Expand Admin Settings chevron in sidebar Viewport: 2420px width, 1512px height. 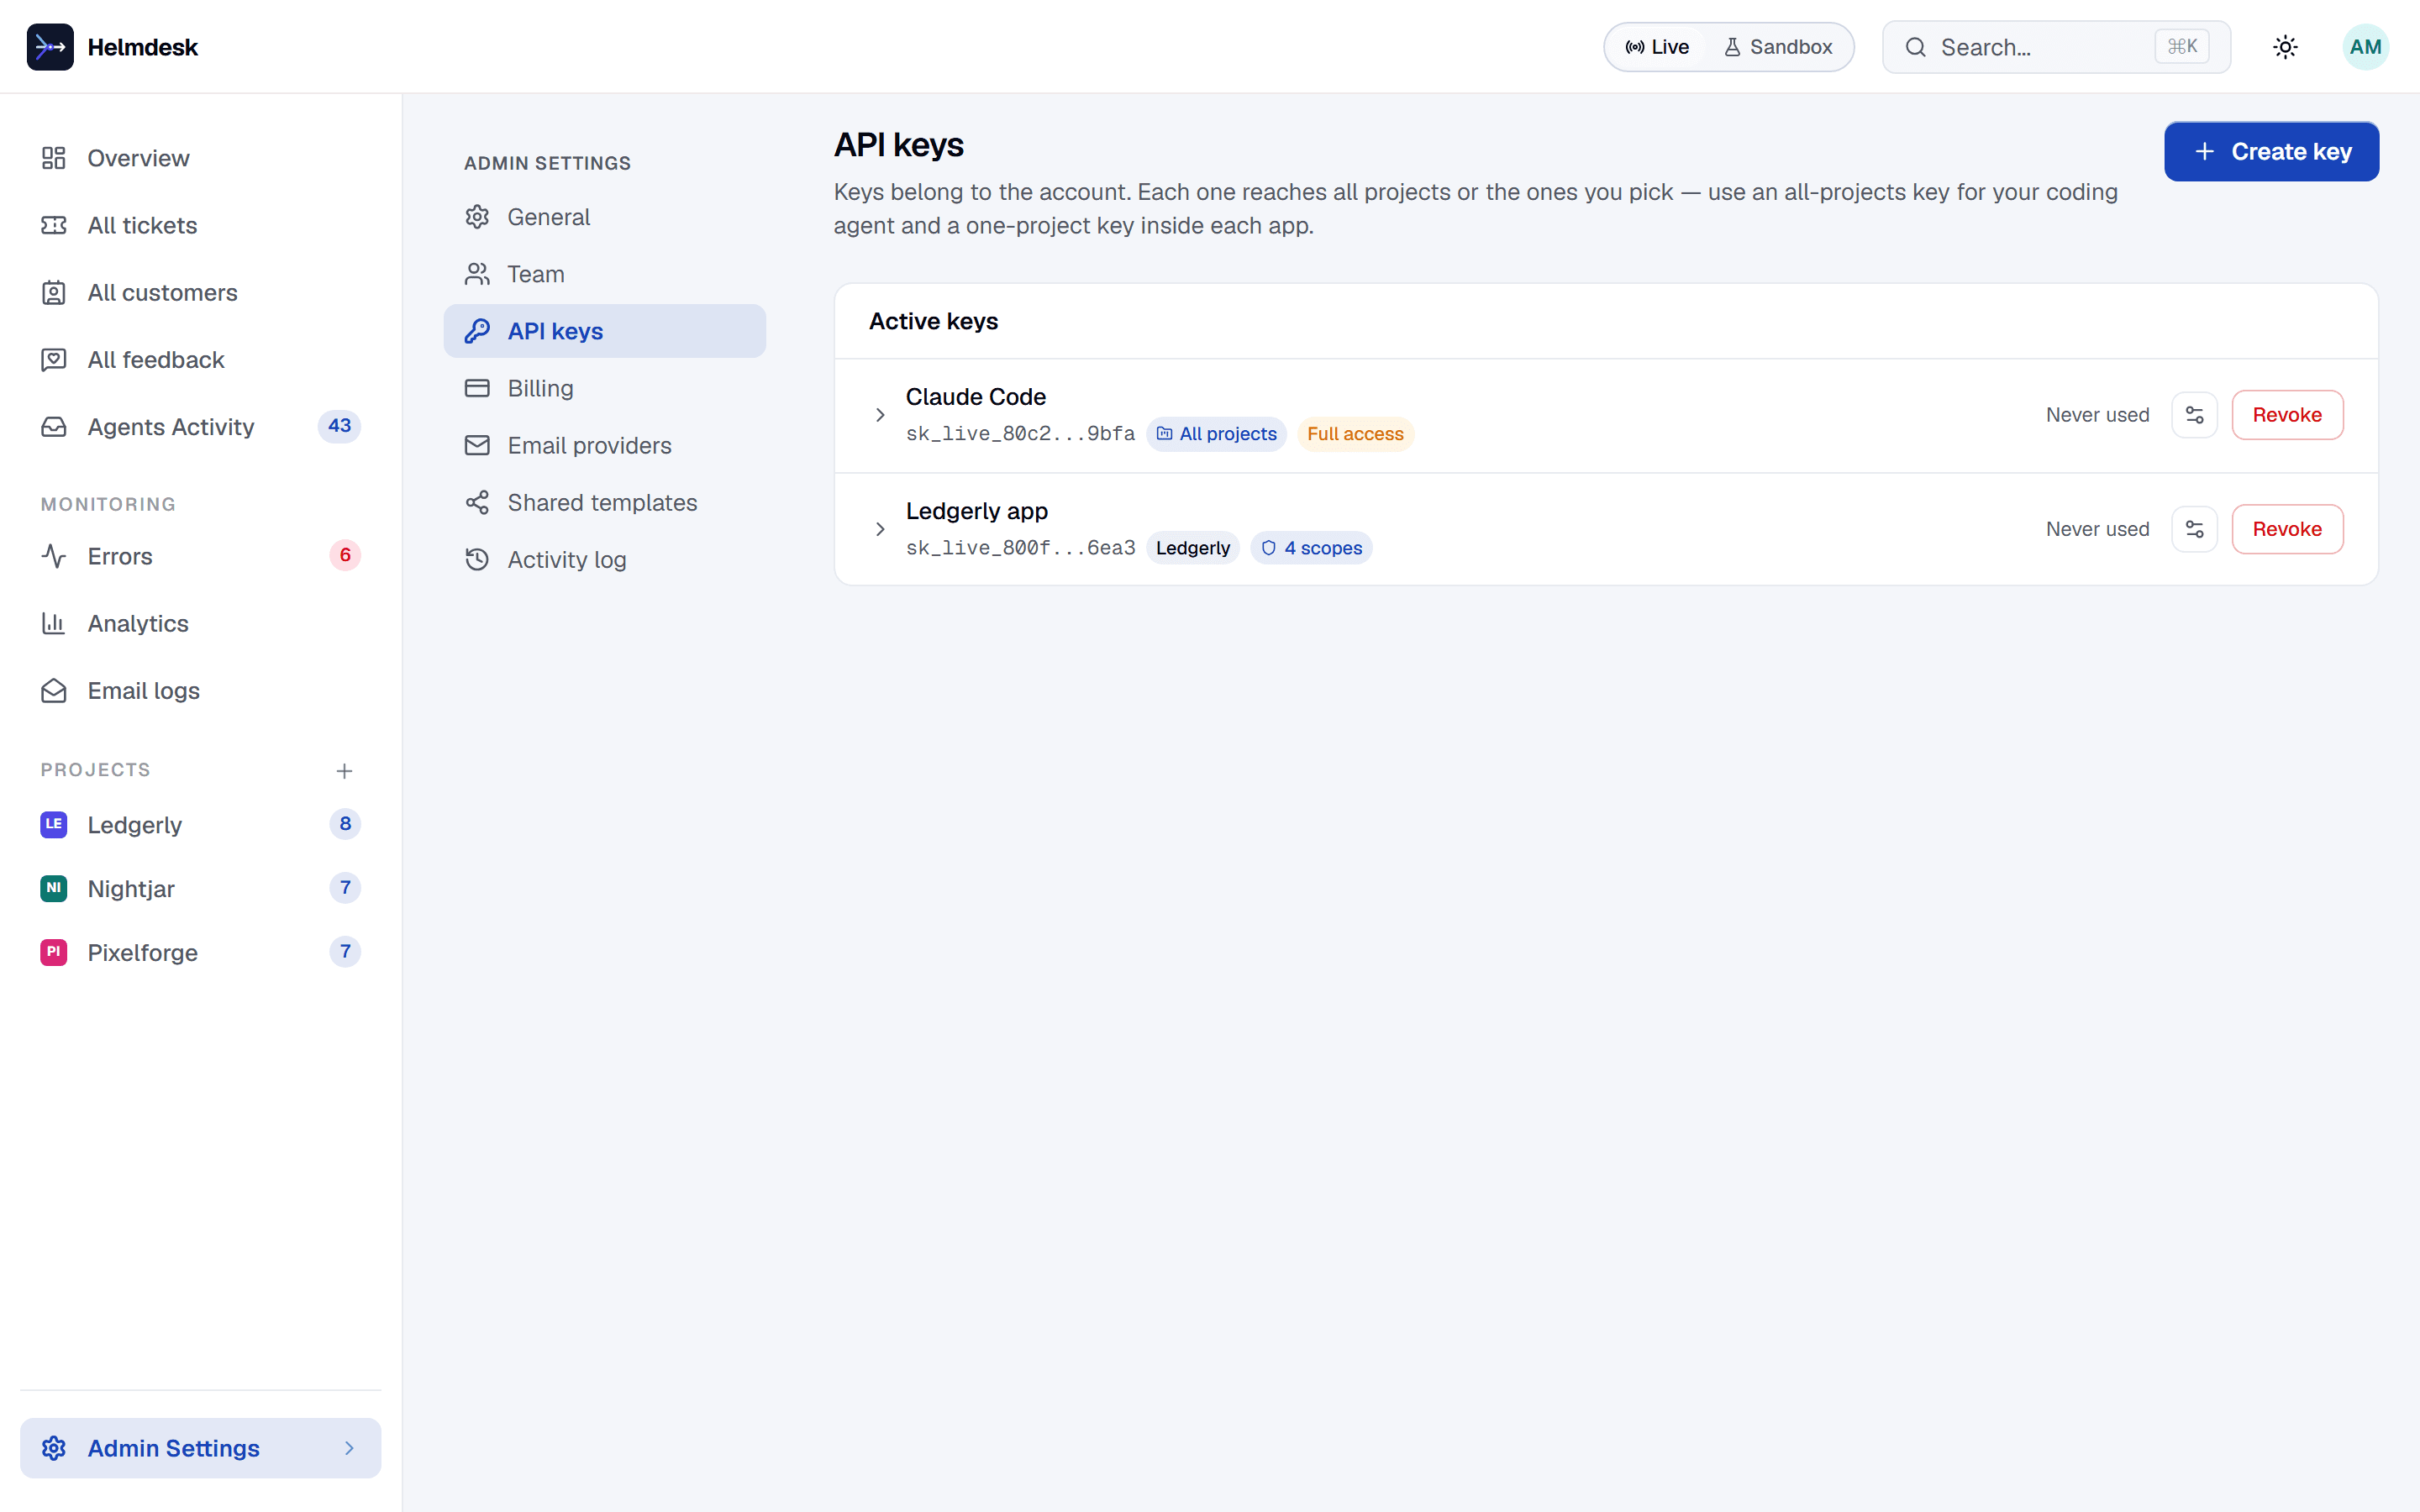pyautogui.click(x=349, y=1448)
